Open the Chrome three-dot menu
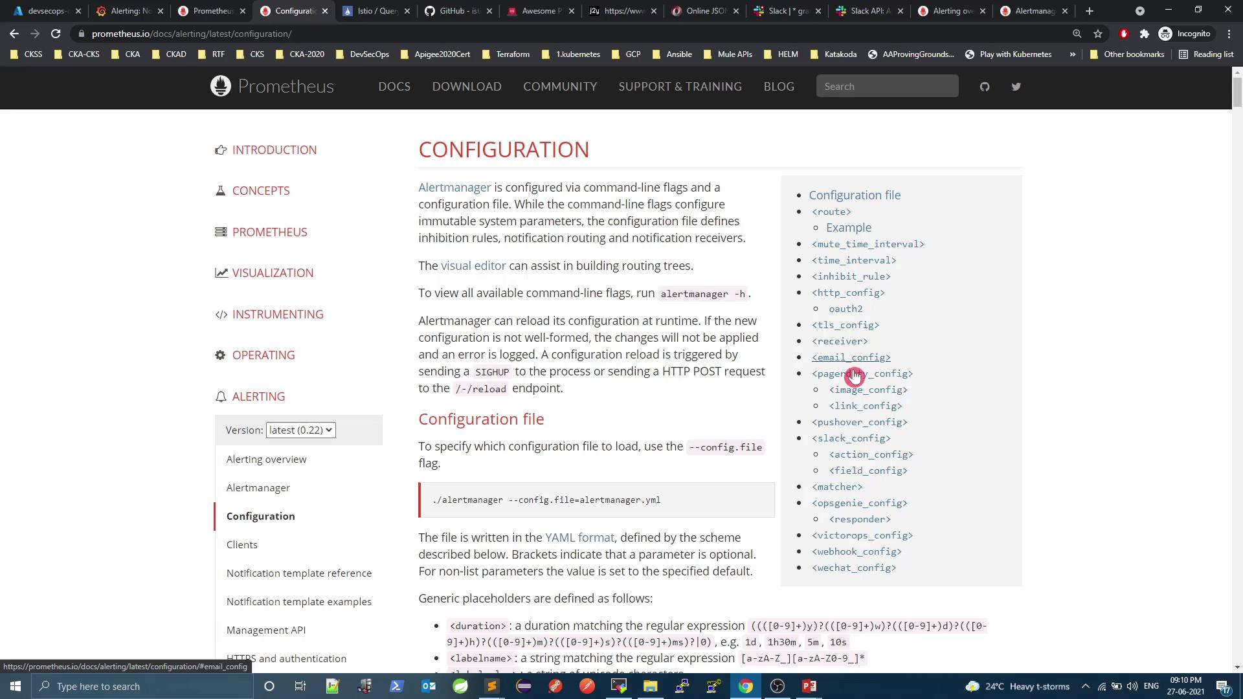1243x699 pixels. [1229, 34]
